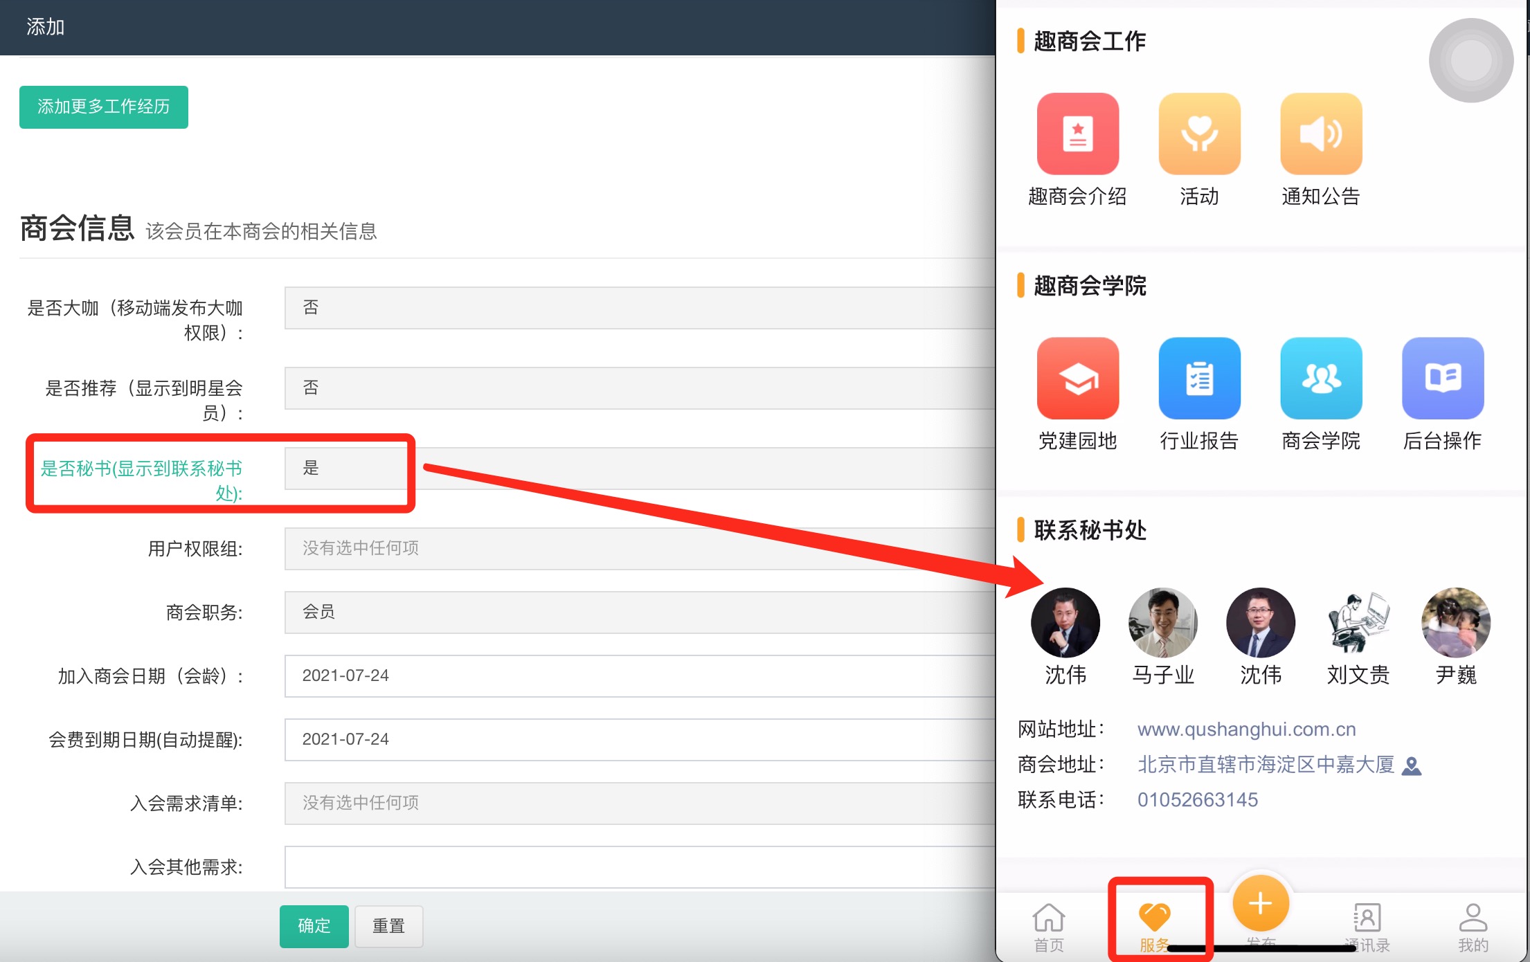The width and height of the screenshot is (1530, 962).
Task: Click 添加更多工作经历 button
Action: [104, 107]
